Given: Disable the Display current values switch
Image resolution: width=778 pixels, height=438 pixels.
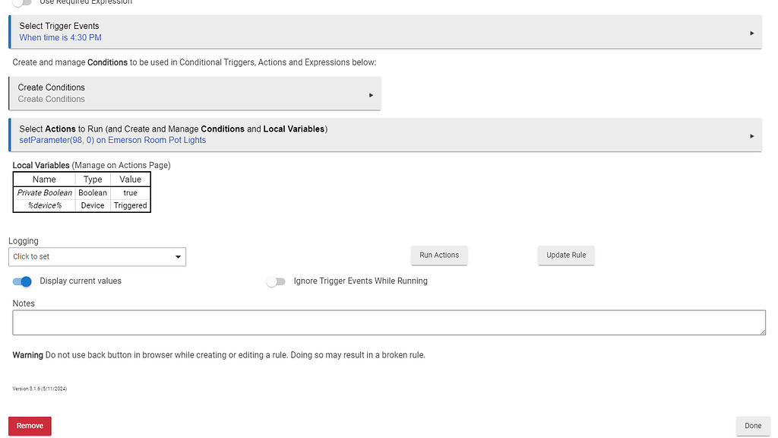Looking at the screenshot, I should click(x=22, y=281).
